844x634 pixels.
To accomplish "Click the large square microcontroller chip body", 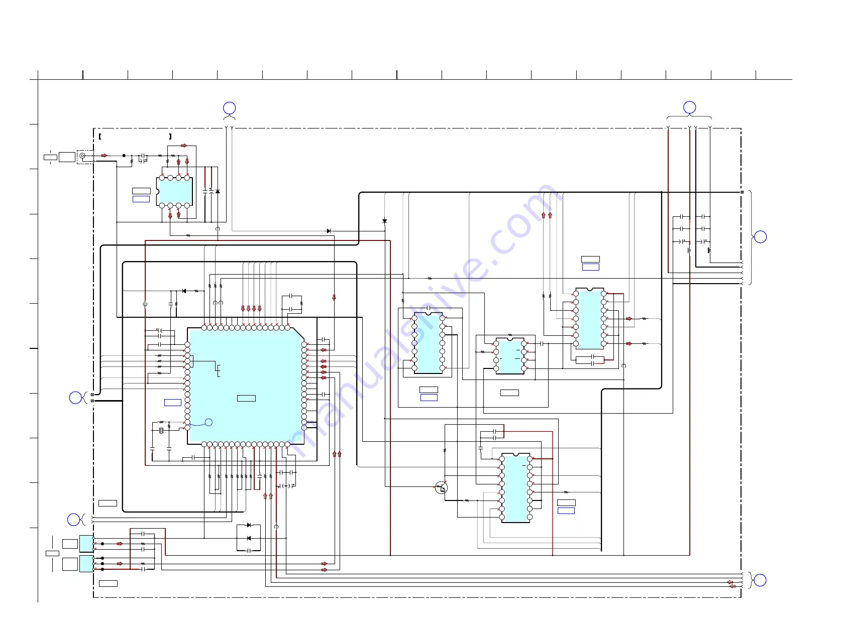I will tap(246, 386).
